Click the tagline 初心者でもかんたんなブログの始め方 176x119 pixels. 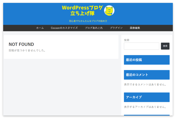tap(88, 21)
